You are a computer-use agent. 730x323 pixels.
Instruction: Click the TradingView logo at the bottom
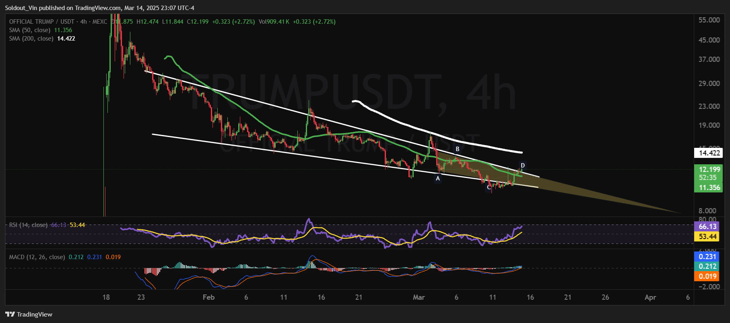[29, 314]
